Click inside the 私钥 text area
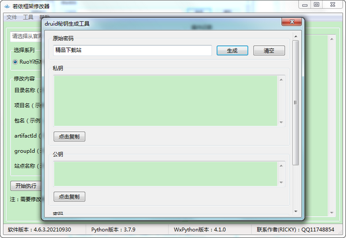 [166, 101]
